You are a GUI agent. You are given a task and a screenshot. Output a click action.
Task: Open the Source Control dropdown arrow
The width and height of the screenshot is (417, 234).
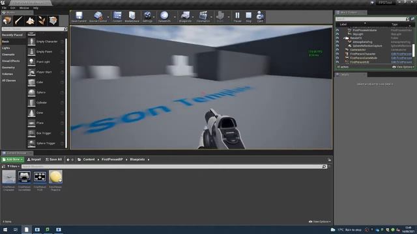point(108,18)
